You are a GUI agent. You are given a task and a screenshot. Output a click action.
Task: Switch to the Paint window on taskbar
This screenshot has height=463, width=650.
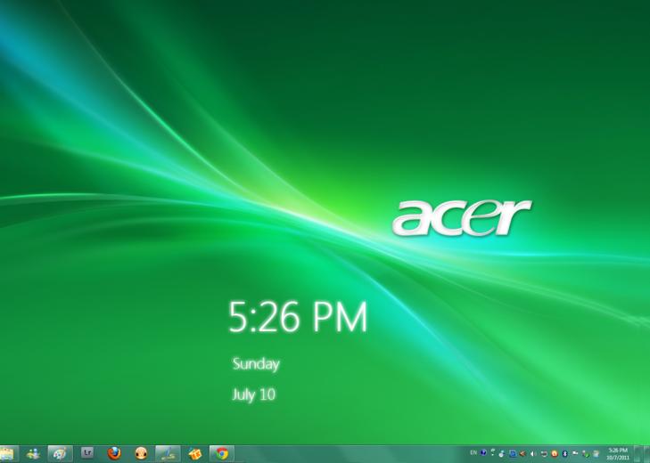(x=60, y=454)
